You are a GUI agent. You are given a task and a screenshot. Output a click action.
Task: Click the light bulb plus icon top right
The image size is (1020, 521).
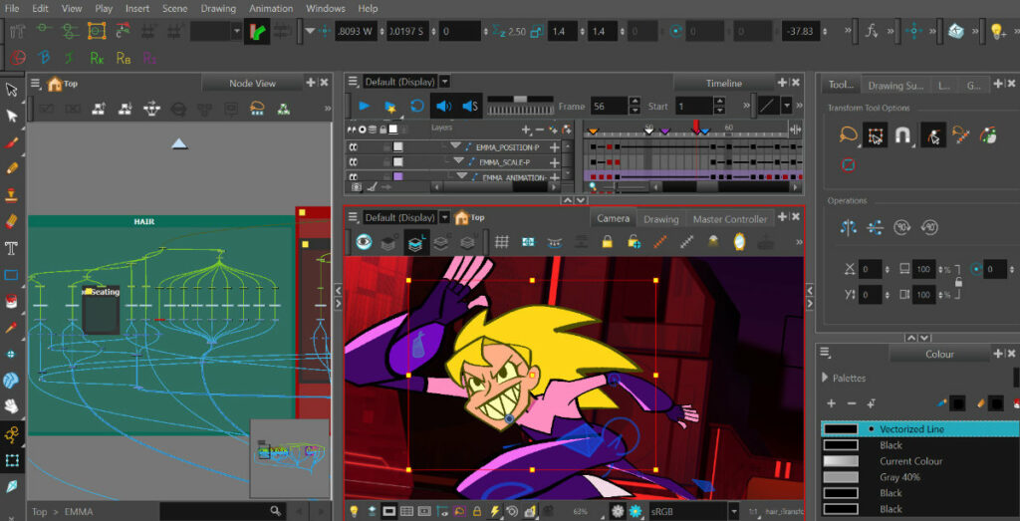(998, 31)
